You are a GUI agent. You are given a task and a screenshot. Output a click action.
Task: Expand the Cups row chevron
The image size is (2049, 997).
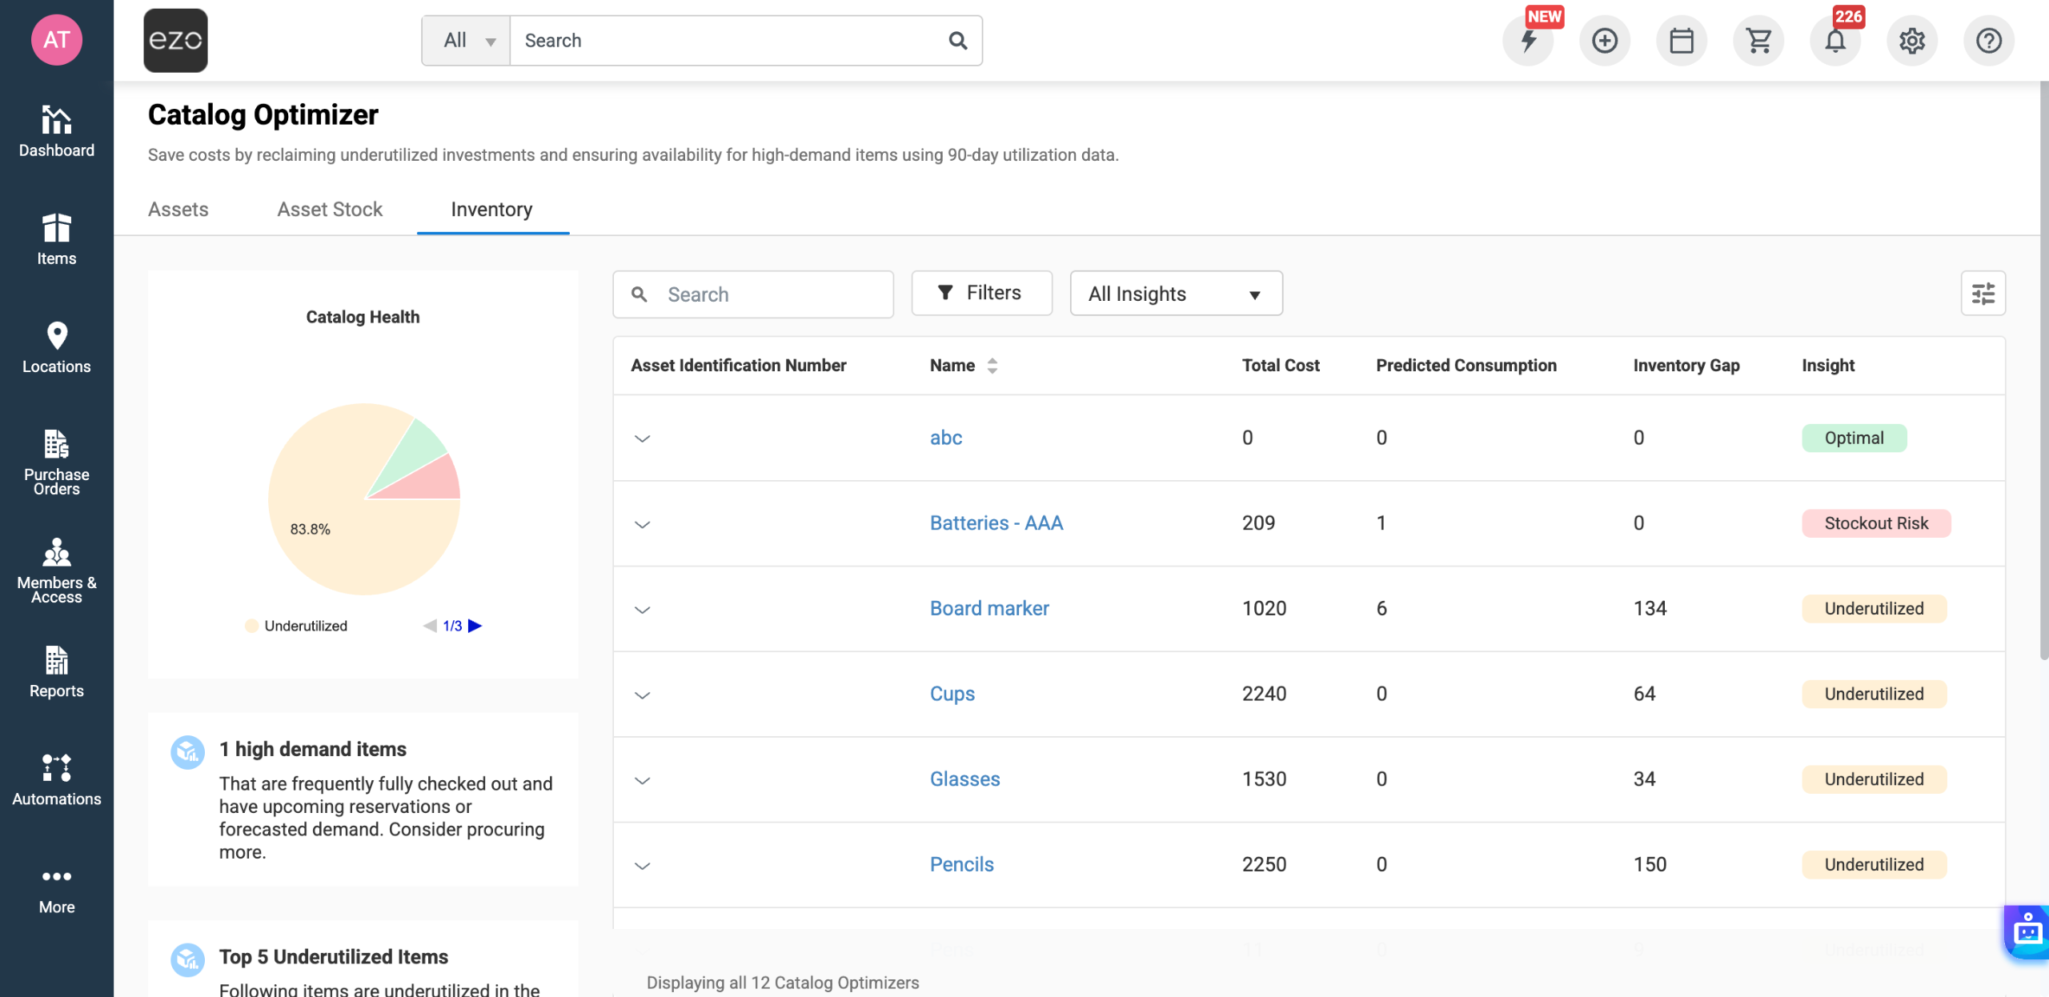(642, 695)
